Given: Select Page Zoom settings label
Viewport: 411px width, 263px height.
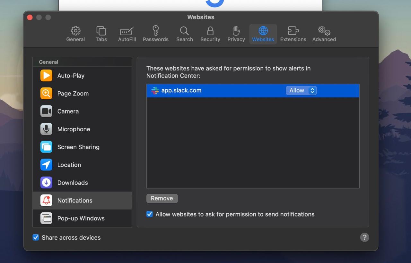Looking at the screenshot, I should [x=73, y=94].
